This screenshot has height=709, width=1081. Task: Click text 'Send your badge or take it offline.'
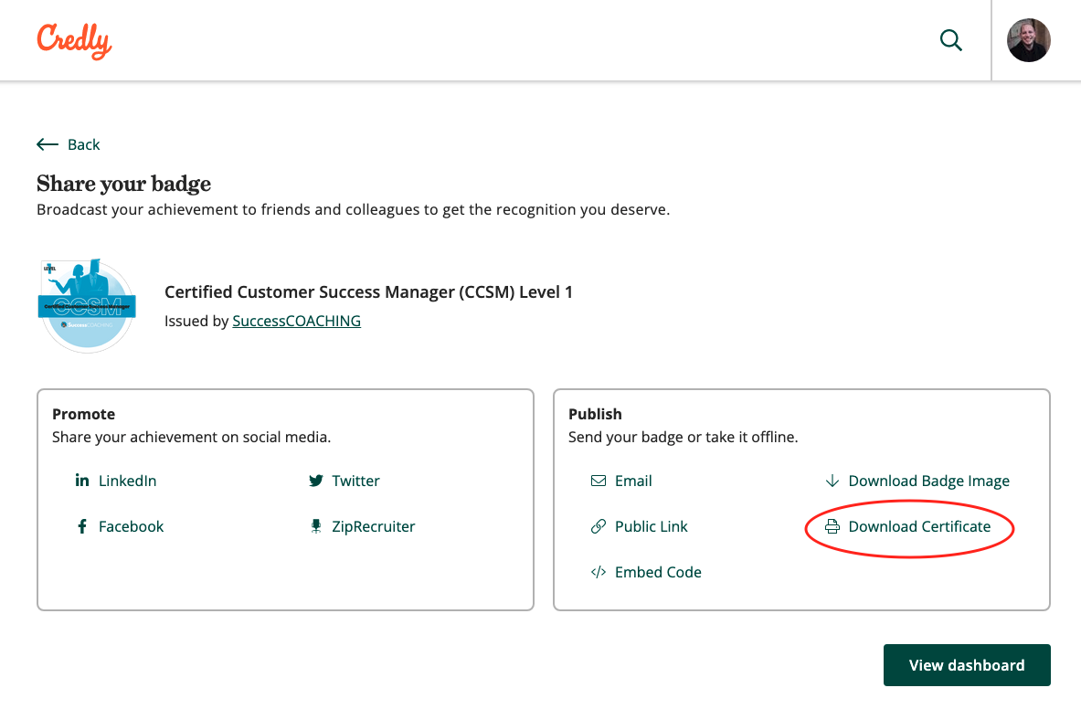(684, 437)
